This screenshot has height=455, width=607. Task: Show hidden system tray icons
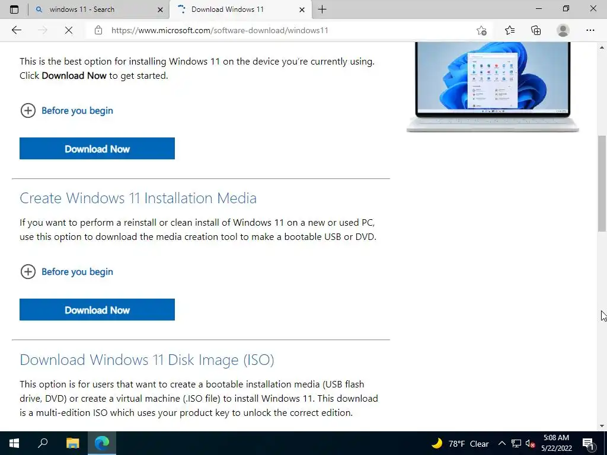(x=501, y=444)
